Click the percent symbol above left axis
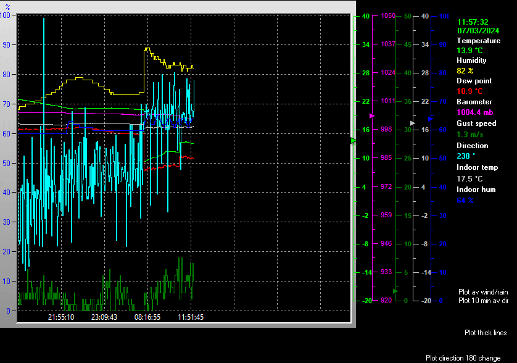The image size is (517, 363). pos(7,6)
